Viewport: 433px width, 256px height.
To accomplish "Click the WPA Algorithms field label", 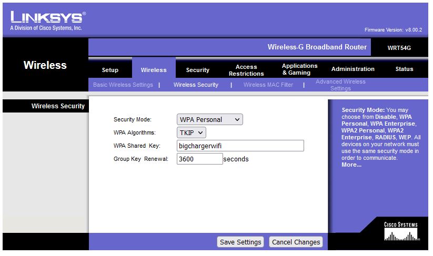I will [135, 132].
